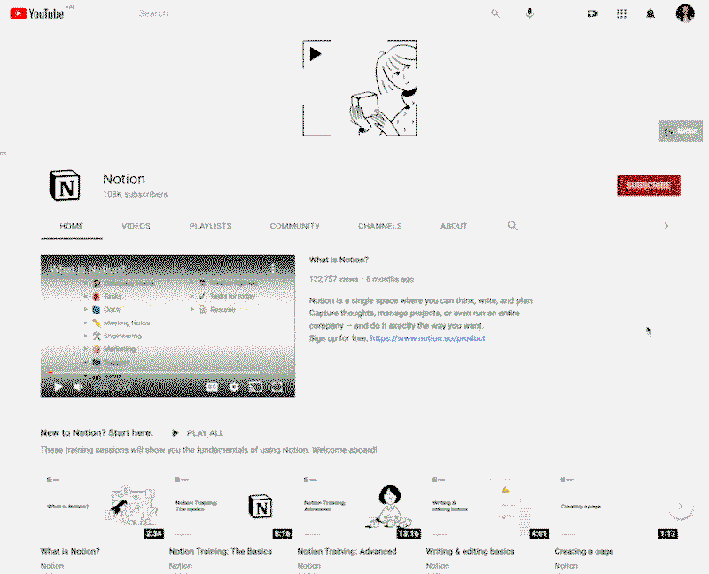Mute the featured video's volume
The image size is (709, 574).
pos(78,386)
